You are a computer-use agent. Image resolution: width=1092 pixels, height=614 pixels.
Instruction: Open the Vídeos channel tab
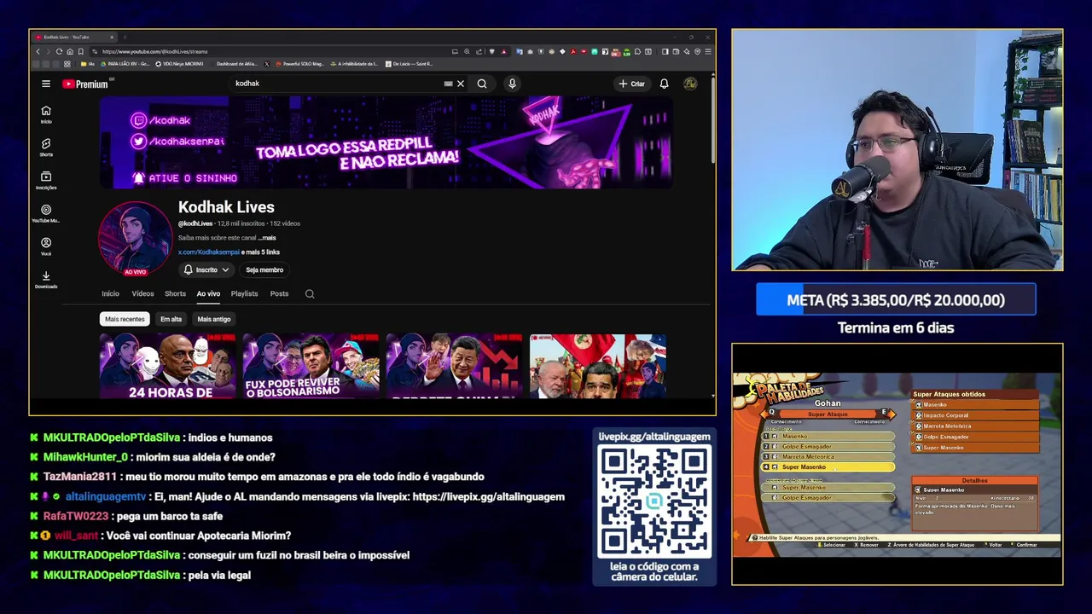click(142, 293)
